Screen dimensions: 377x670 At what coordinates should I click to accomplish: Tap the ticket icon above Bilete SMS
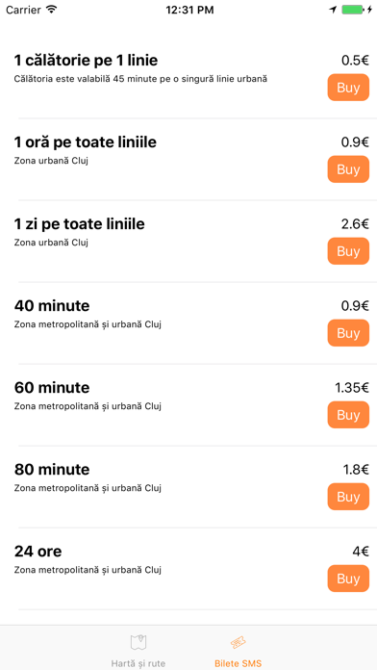coord(238,642)
